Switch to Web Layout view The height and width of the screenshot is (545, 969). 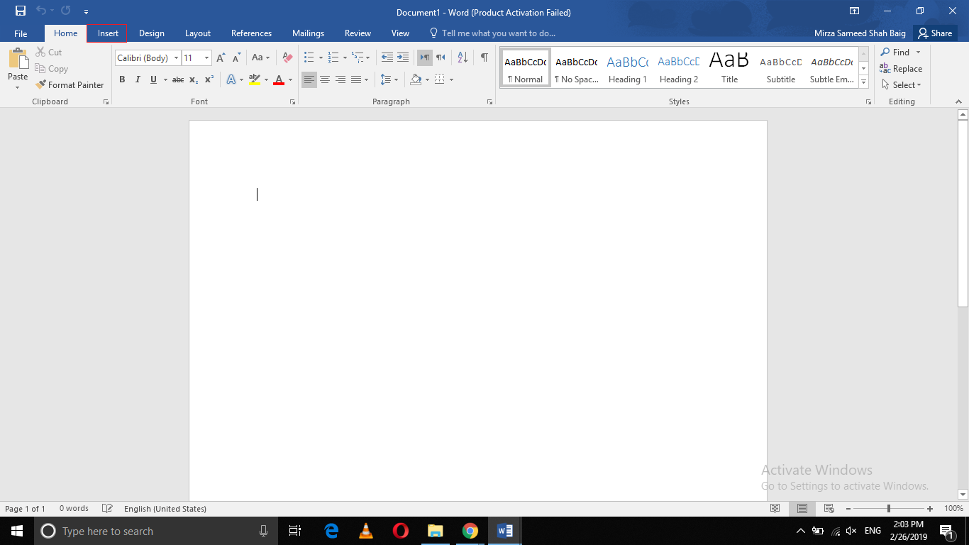click(x=828, y=509)
